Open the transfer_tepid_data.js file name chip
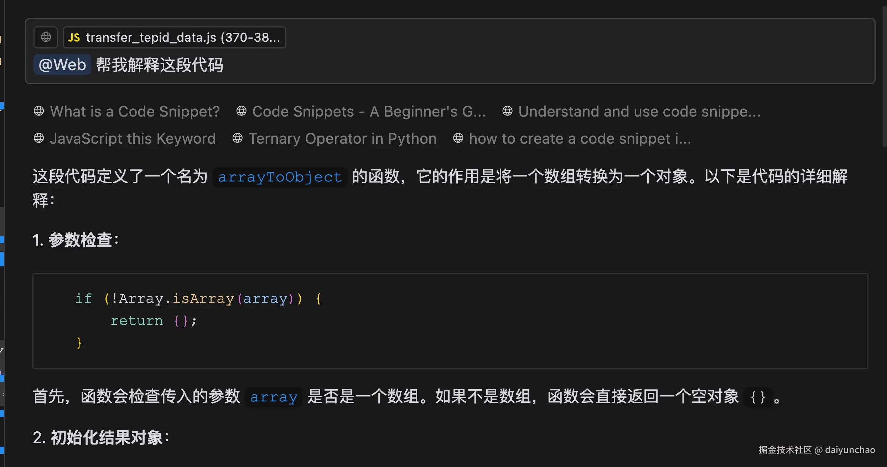 click(x=182, y=37)
